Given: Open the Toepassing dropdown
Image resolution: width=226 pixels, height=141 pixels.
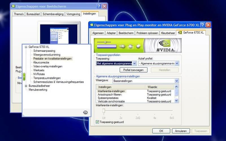Looking at the screenshot, I should click(x=134, y=63).
